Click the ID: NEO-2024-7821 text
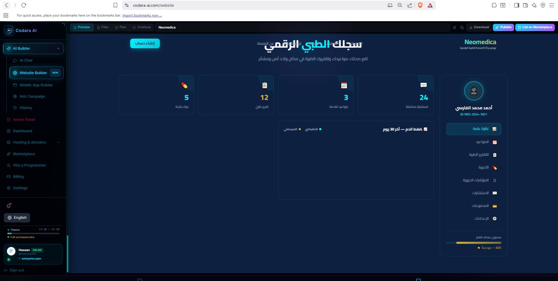Screen dimensions: 558x281 pyautogui.click(x=474, y=114)
